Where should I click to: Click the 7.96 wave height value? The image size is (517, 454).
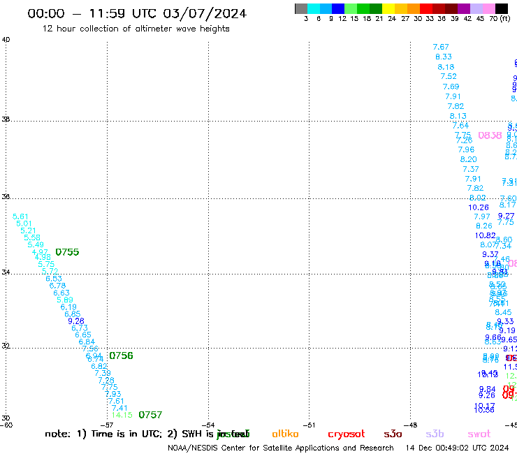click(466, 149)
